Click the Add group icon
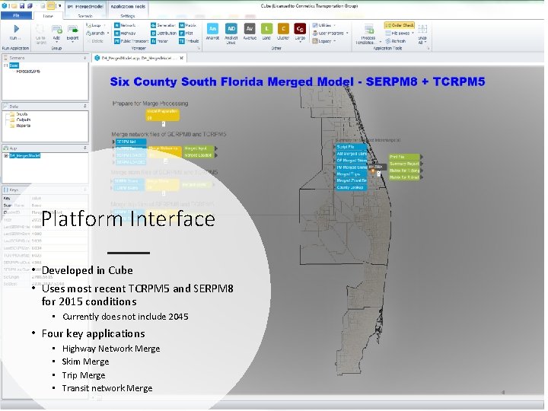 pyautogui.click(x=56, y=30)
